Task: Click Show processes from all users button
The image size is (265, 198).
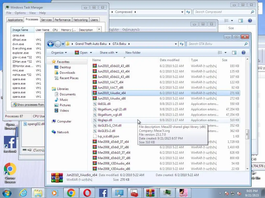Action: (28, 105)
